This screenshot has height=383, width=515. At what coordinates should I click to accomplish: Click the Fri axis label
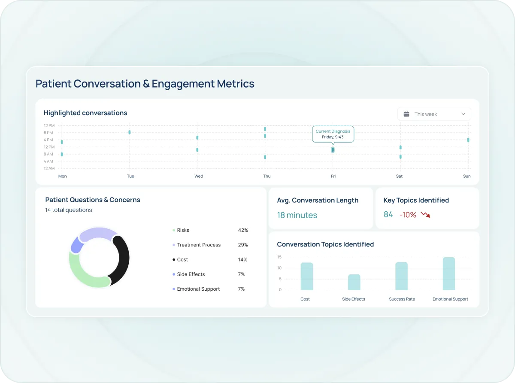point(333,176)
